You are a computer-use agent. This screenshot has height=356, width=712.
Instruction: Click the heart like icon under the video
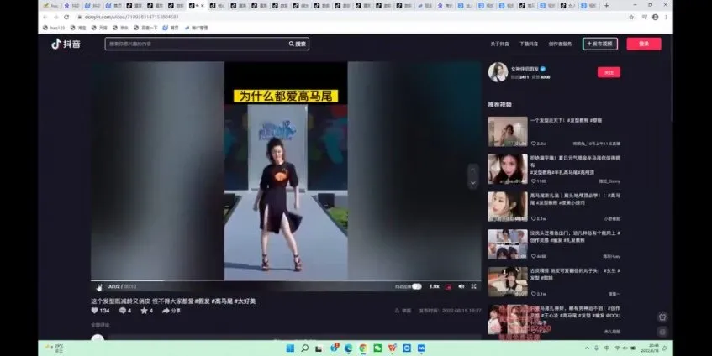(94, 311)
